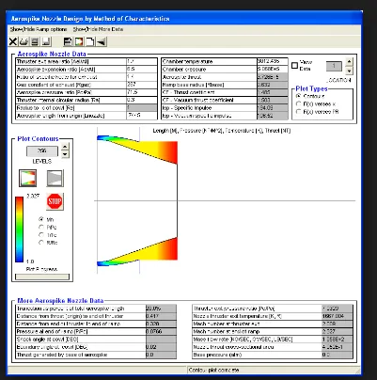
Task: Select the T/Tc contour variable radio button
Action: 41,235
